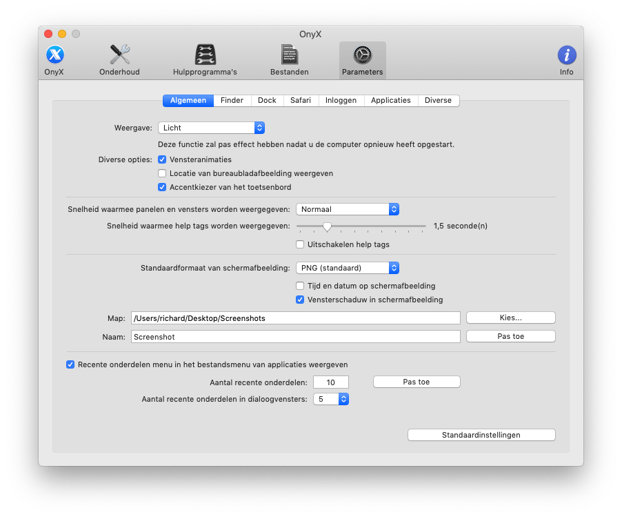Click the Map path input field
This screenshot has width=622, height=517.
pyautogui.click(x=296, y=318)
